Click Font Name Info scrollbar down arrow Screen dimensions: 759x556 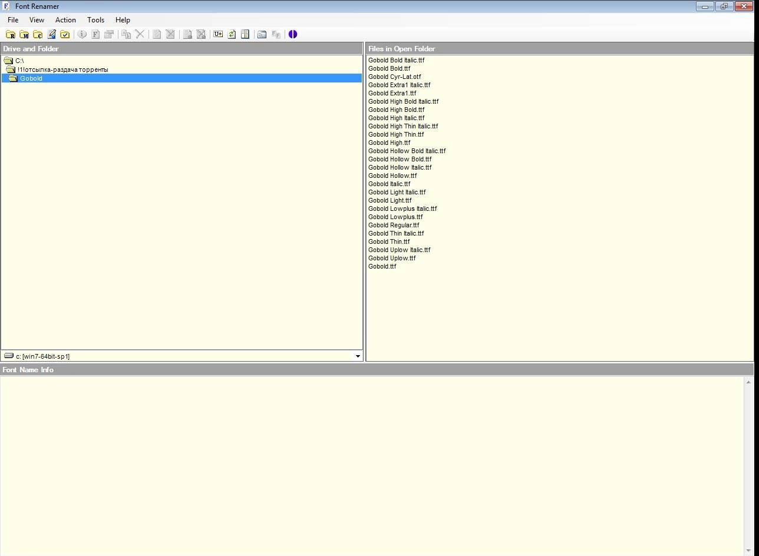point(748,551)
